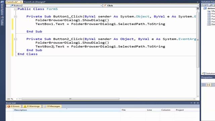Switch to the Form5.vb [Design] tab
The height and width of the screenshot is (121, 215).
click(35, 2)
